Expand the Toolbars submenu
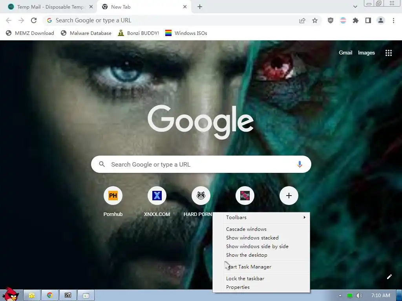 click(x=261, y=217)
